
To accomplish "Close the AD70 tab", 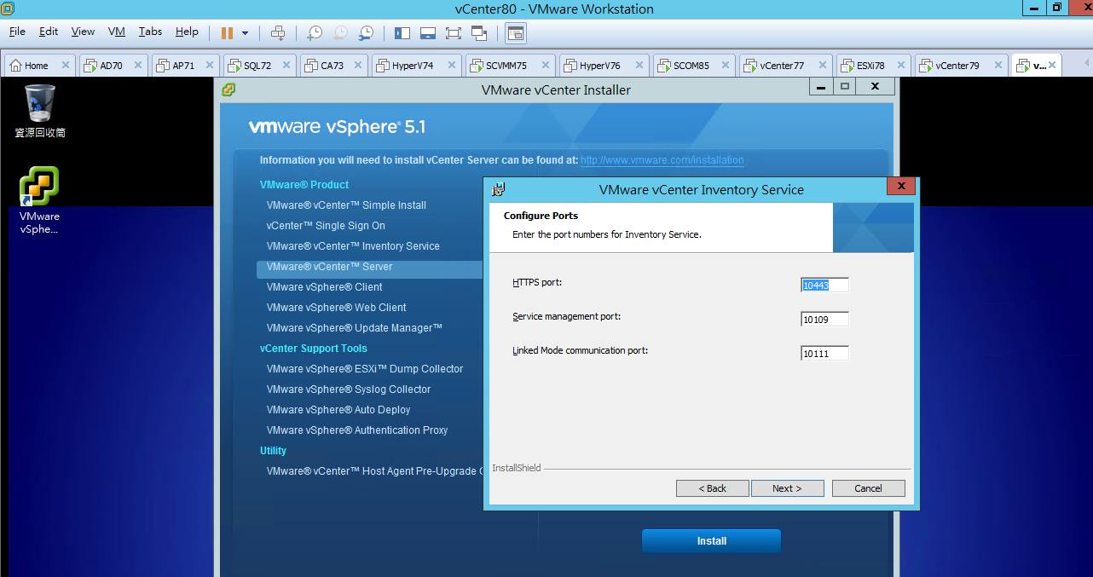I will coord(139,66).
